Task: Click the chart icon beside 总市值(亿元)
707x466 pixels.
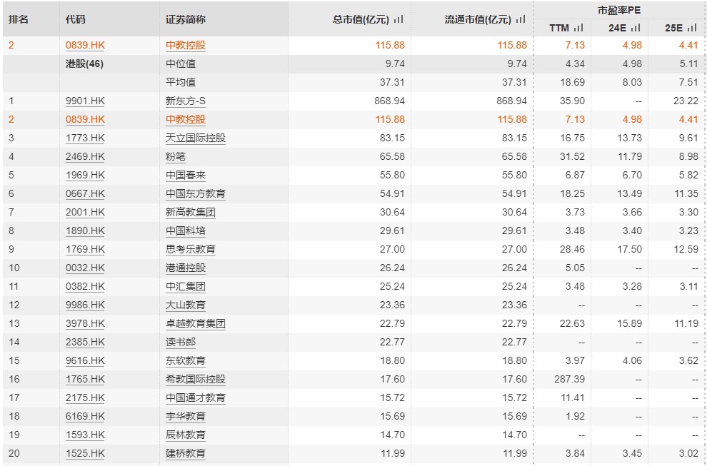Action: click(x=398, y=20)
